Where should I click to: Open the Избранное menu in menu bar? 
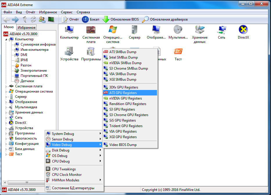(x=48, y=12)
